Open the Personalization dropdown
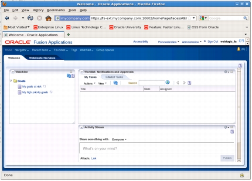The height and width of the screenshot is (181, 252). (x=168, y=42)
